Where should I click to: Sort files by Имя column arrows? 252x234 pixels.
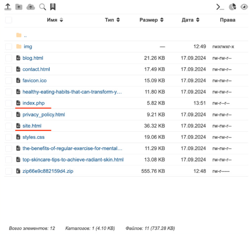[x=61, y=20]
